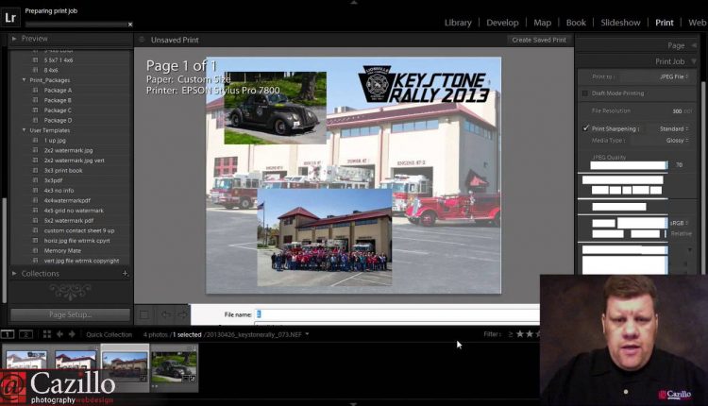Image resolution: width=708 pixels, height=406 pixels.
Task: Click the File Resolution 300 value
Action: [x=677, y=111]
